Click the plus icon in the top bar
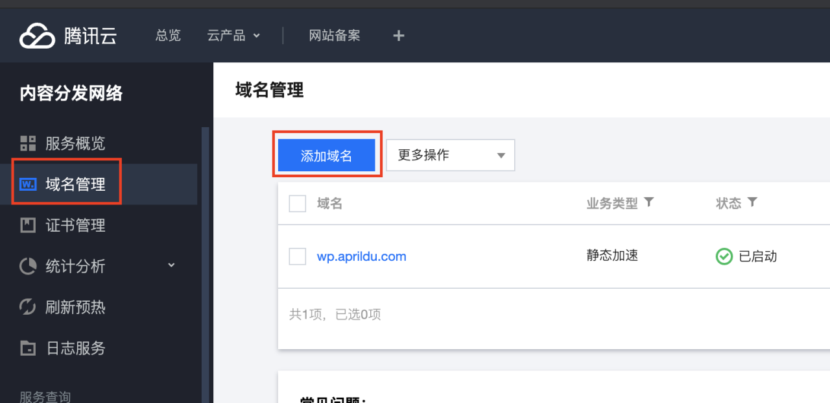The height and width of the screenshot is (403, 830). click(398, 36)
